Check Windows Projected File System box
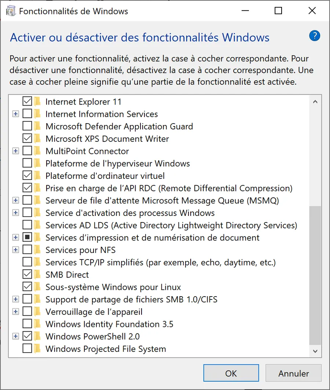Viewport: 330px width, 390px height. 27,349
